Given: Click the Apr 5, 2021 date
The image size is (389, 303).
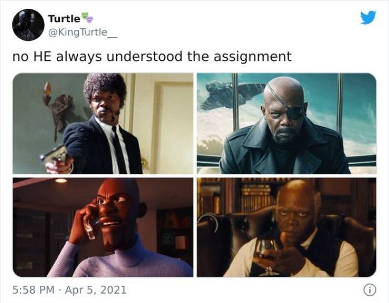Looking at the screenshot, I should click(x=96, y=290).
